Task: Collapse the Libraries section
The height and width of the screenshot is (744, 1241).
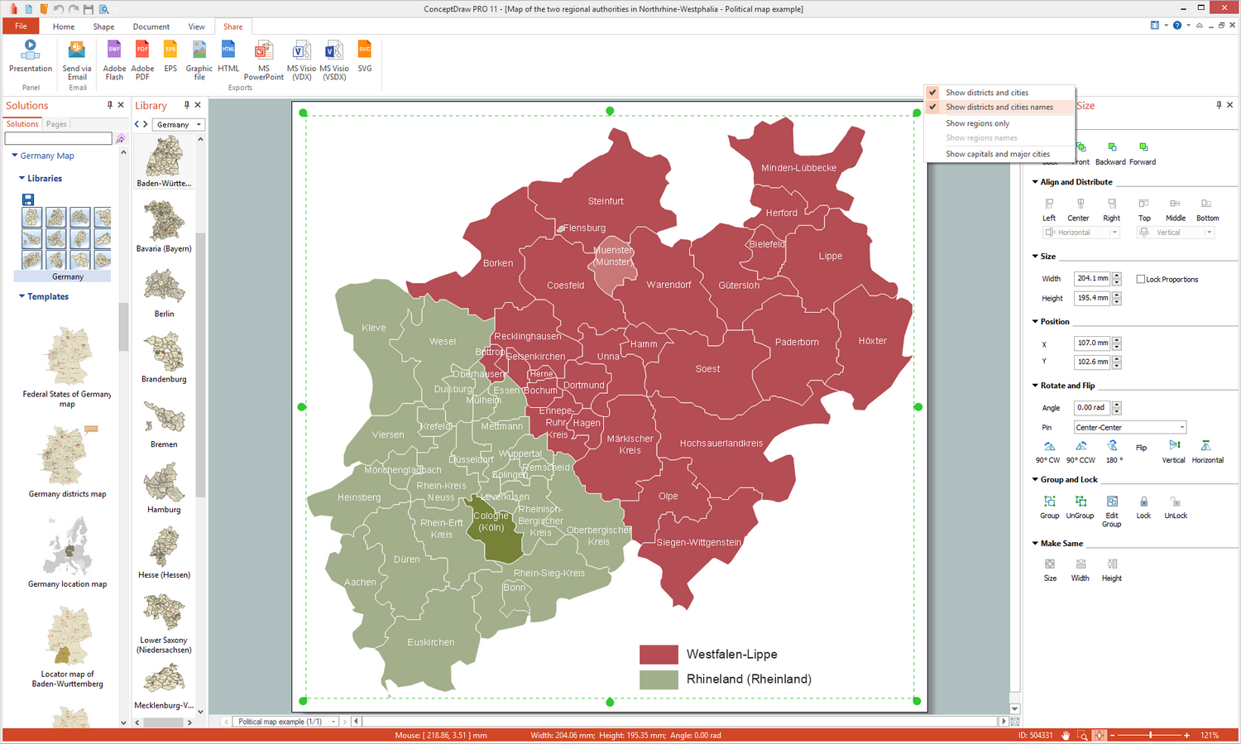Action: (22, 178)
